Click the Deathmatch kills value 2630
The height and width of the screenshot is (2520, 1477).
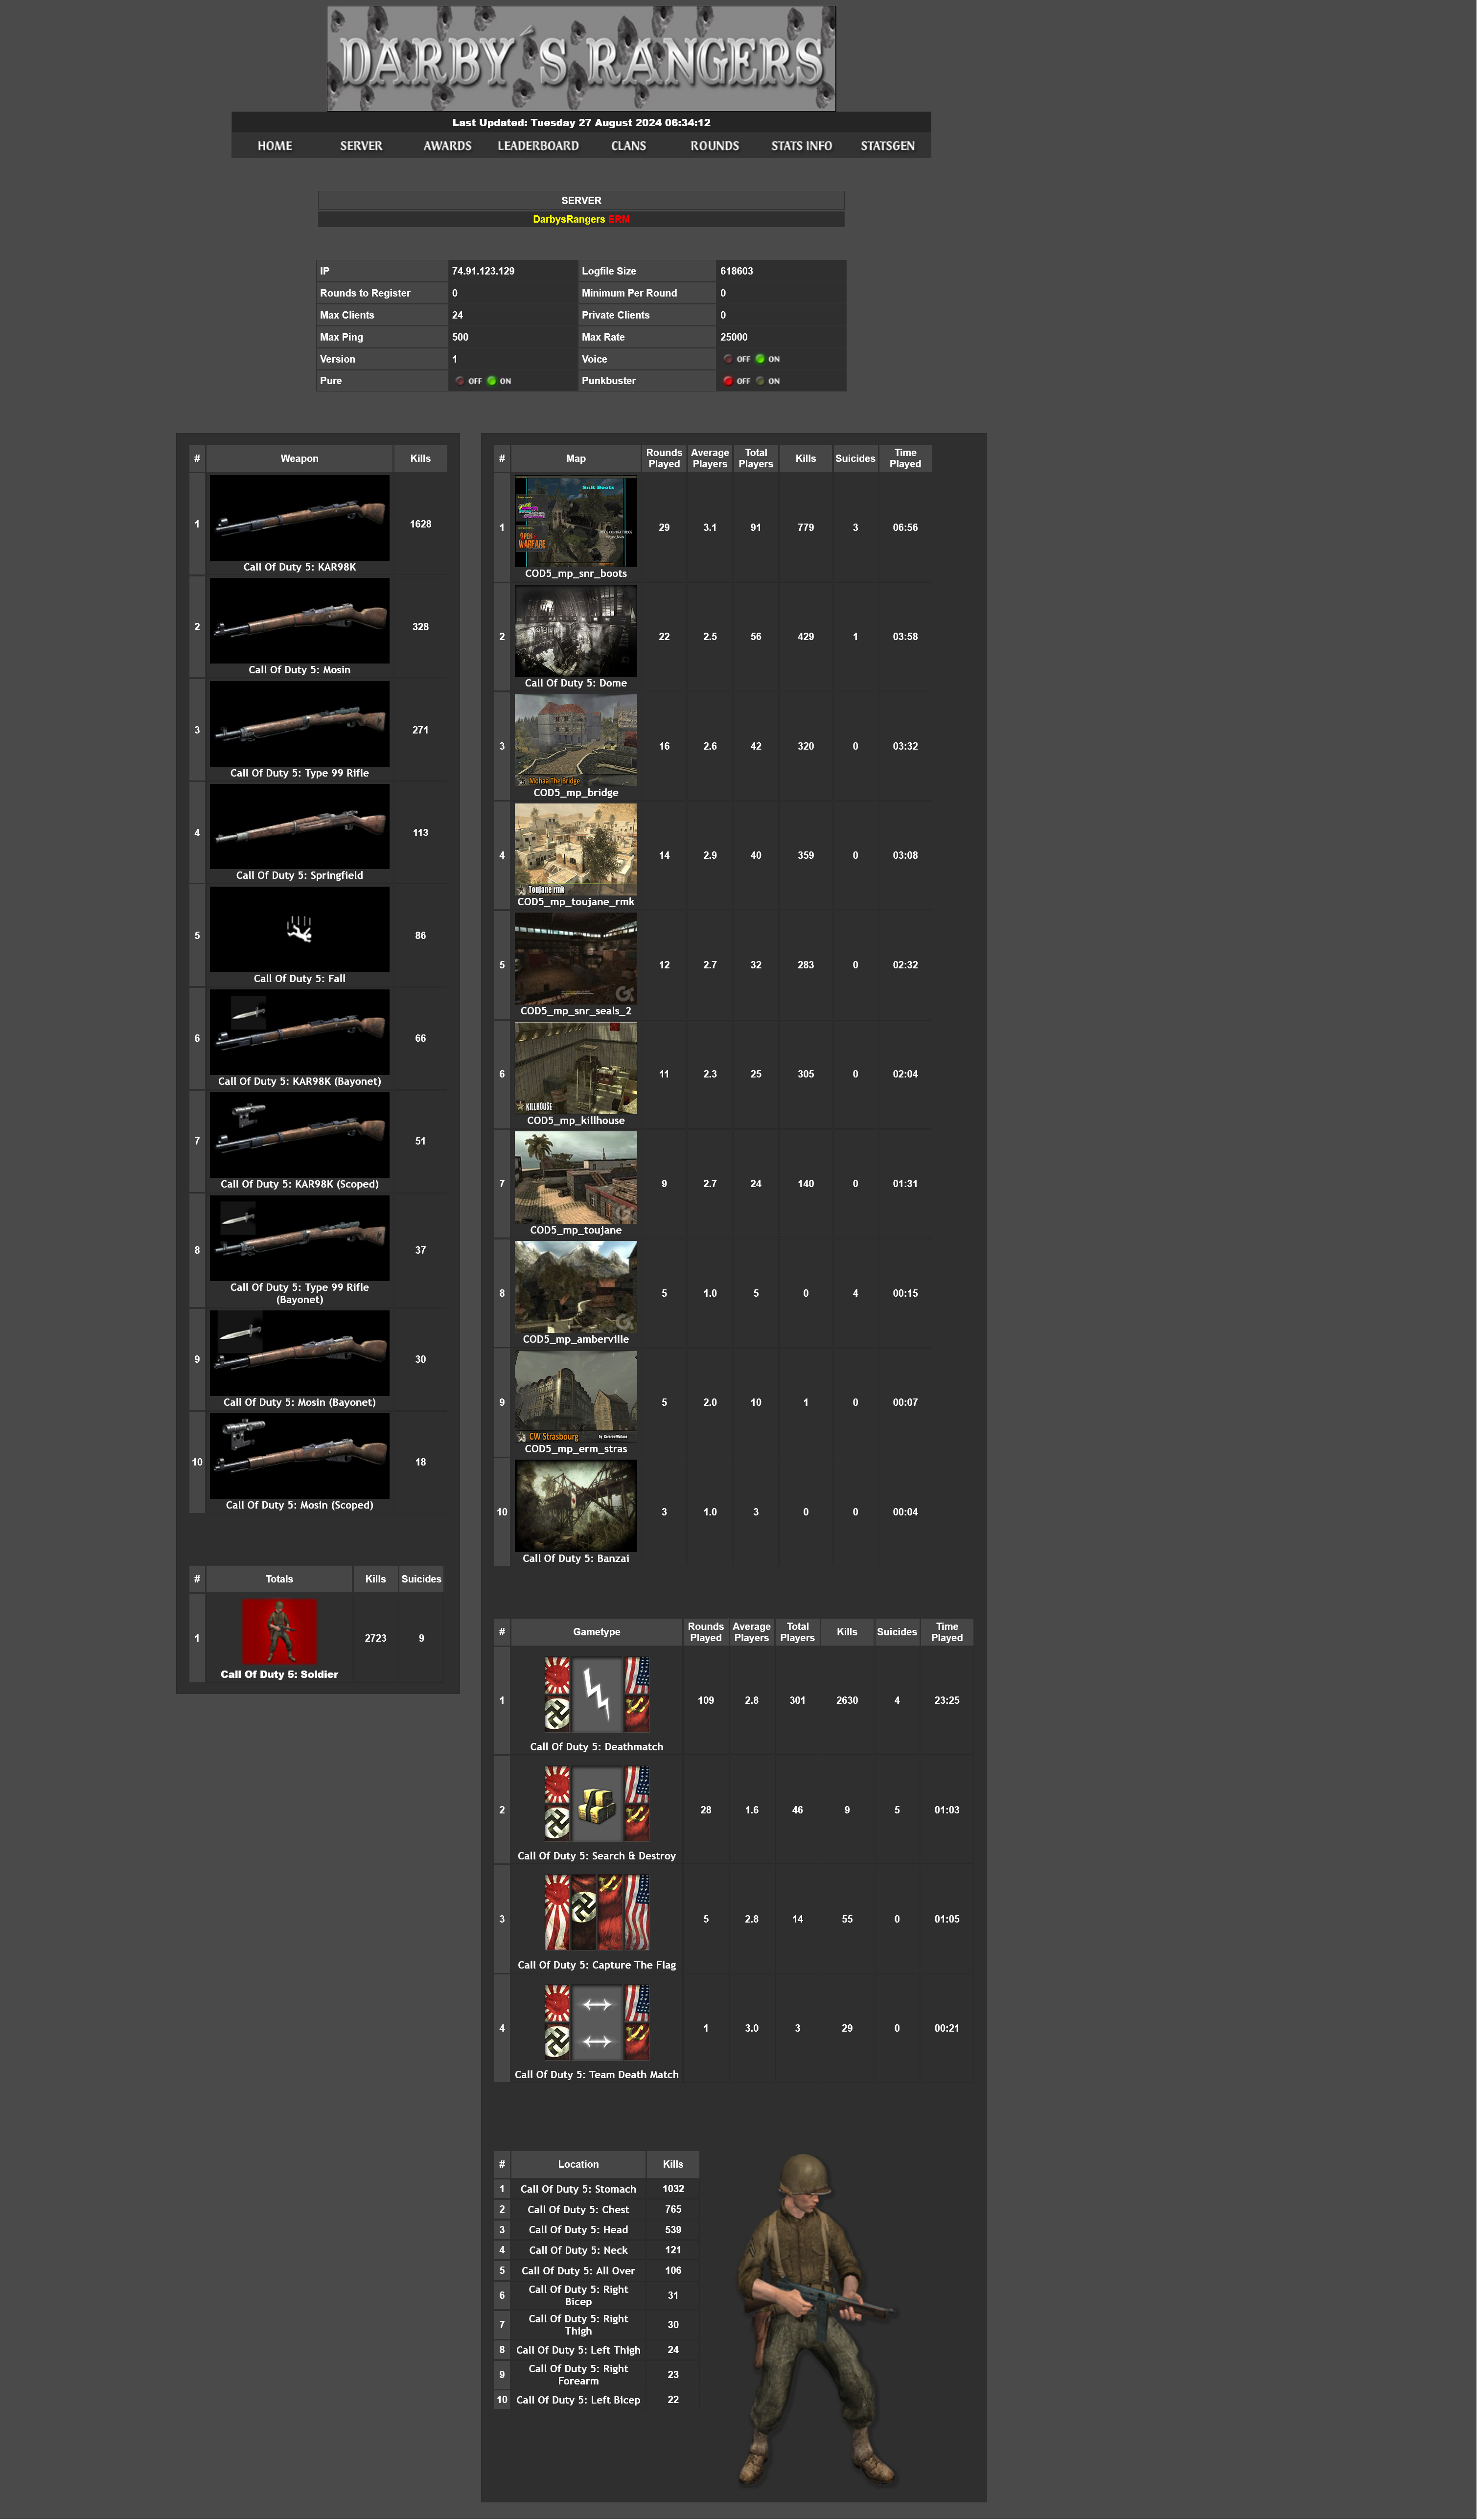pos(847,1701)
